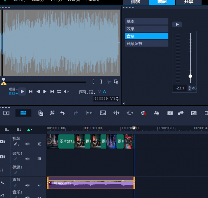Screen dimensions: 208x198
Task: Click the playhead marker on the ruler
Action: point(134,128)
